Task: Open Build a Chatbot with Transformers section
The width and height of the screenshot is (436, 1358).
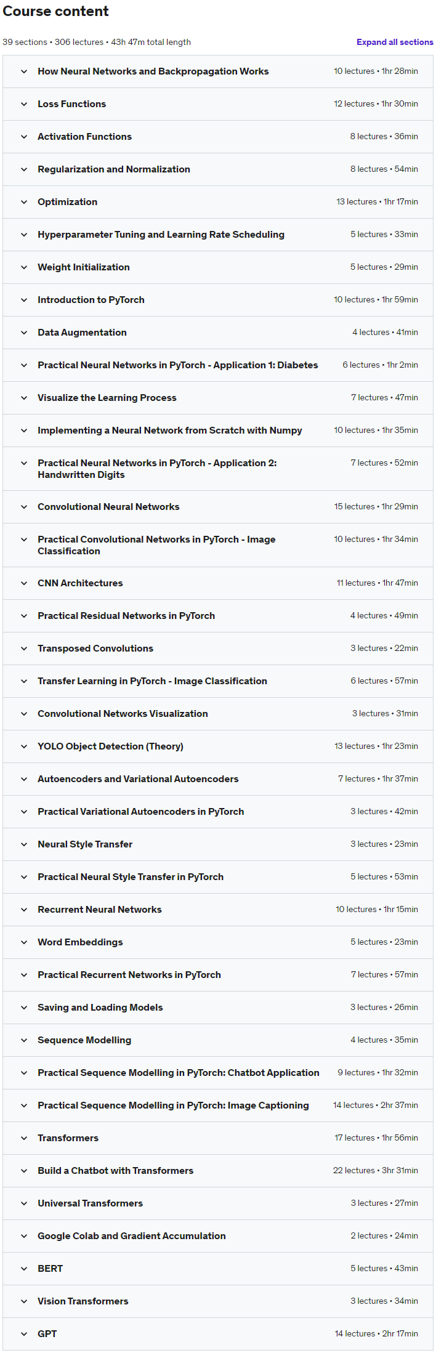Action: (115, 1171)
